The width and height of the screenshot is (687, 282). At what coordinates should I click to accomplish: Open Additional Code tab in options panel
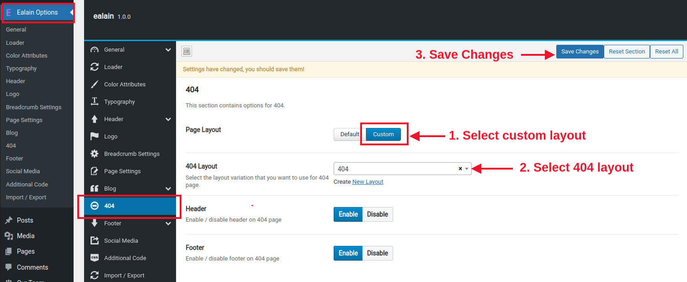coord(130,258)
